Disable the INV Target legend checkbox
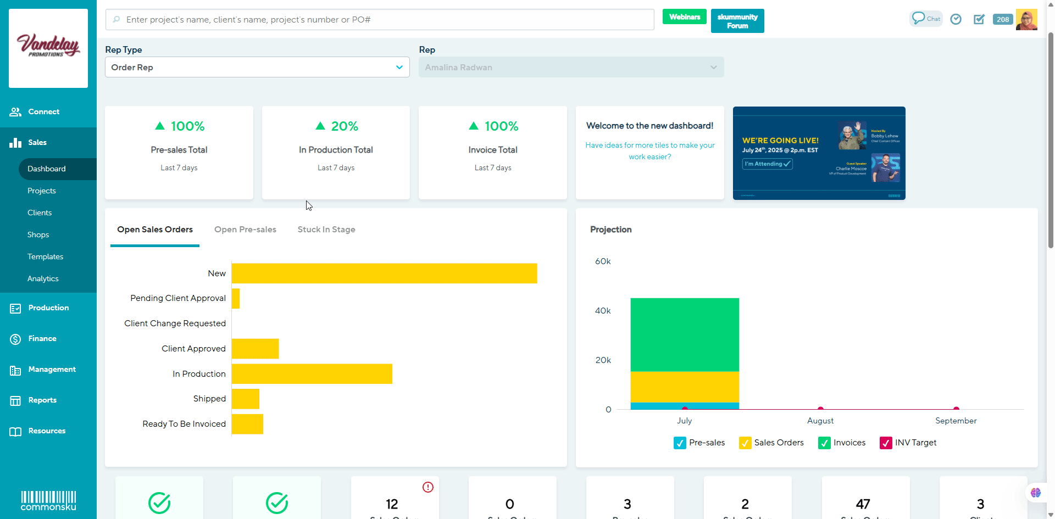This screenshot has width=1055, height=519. click(886, 443)
